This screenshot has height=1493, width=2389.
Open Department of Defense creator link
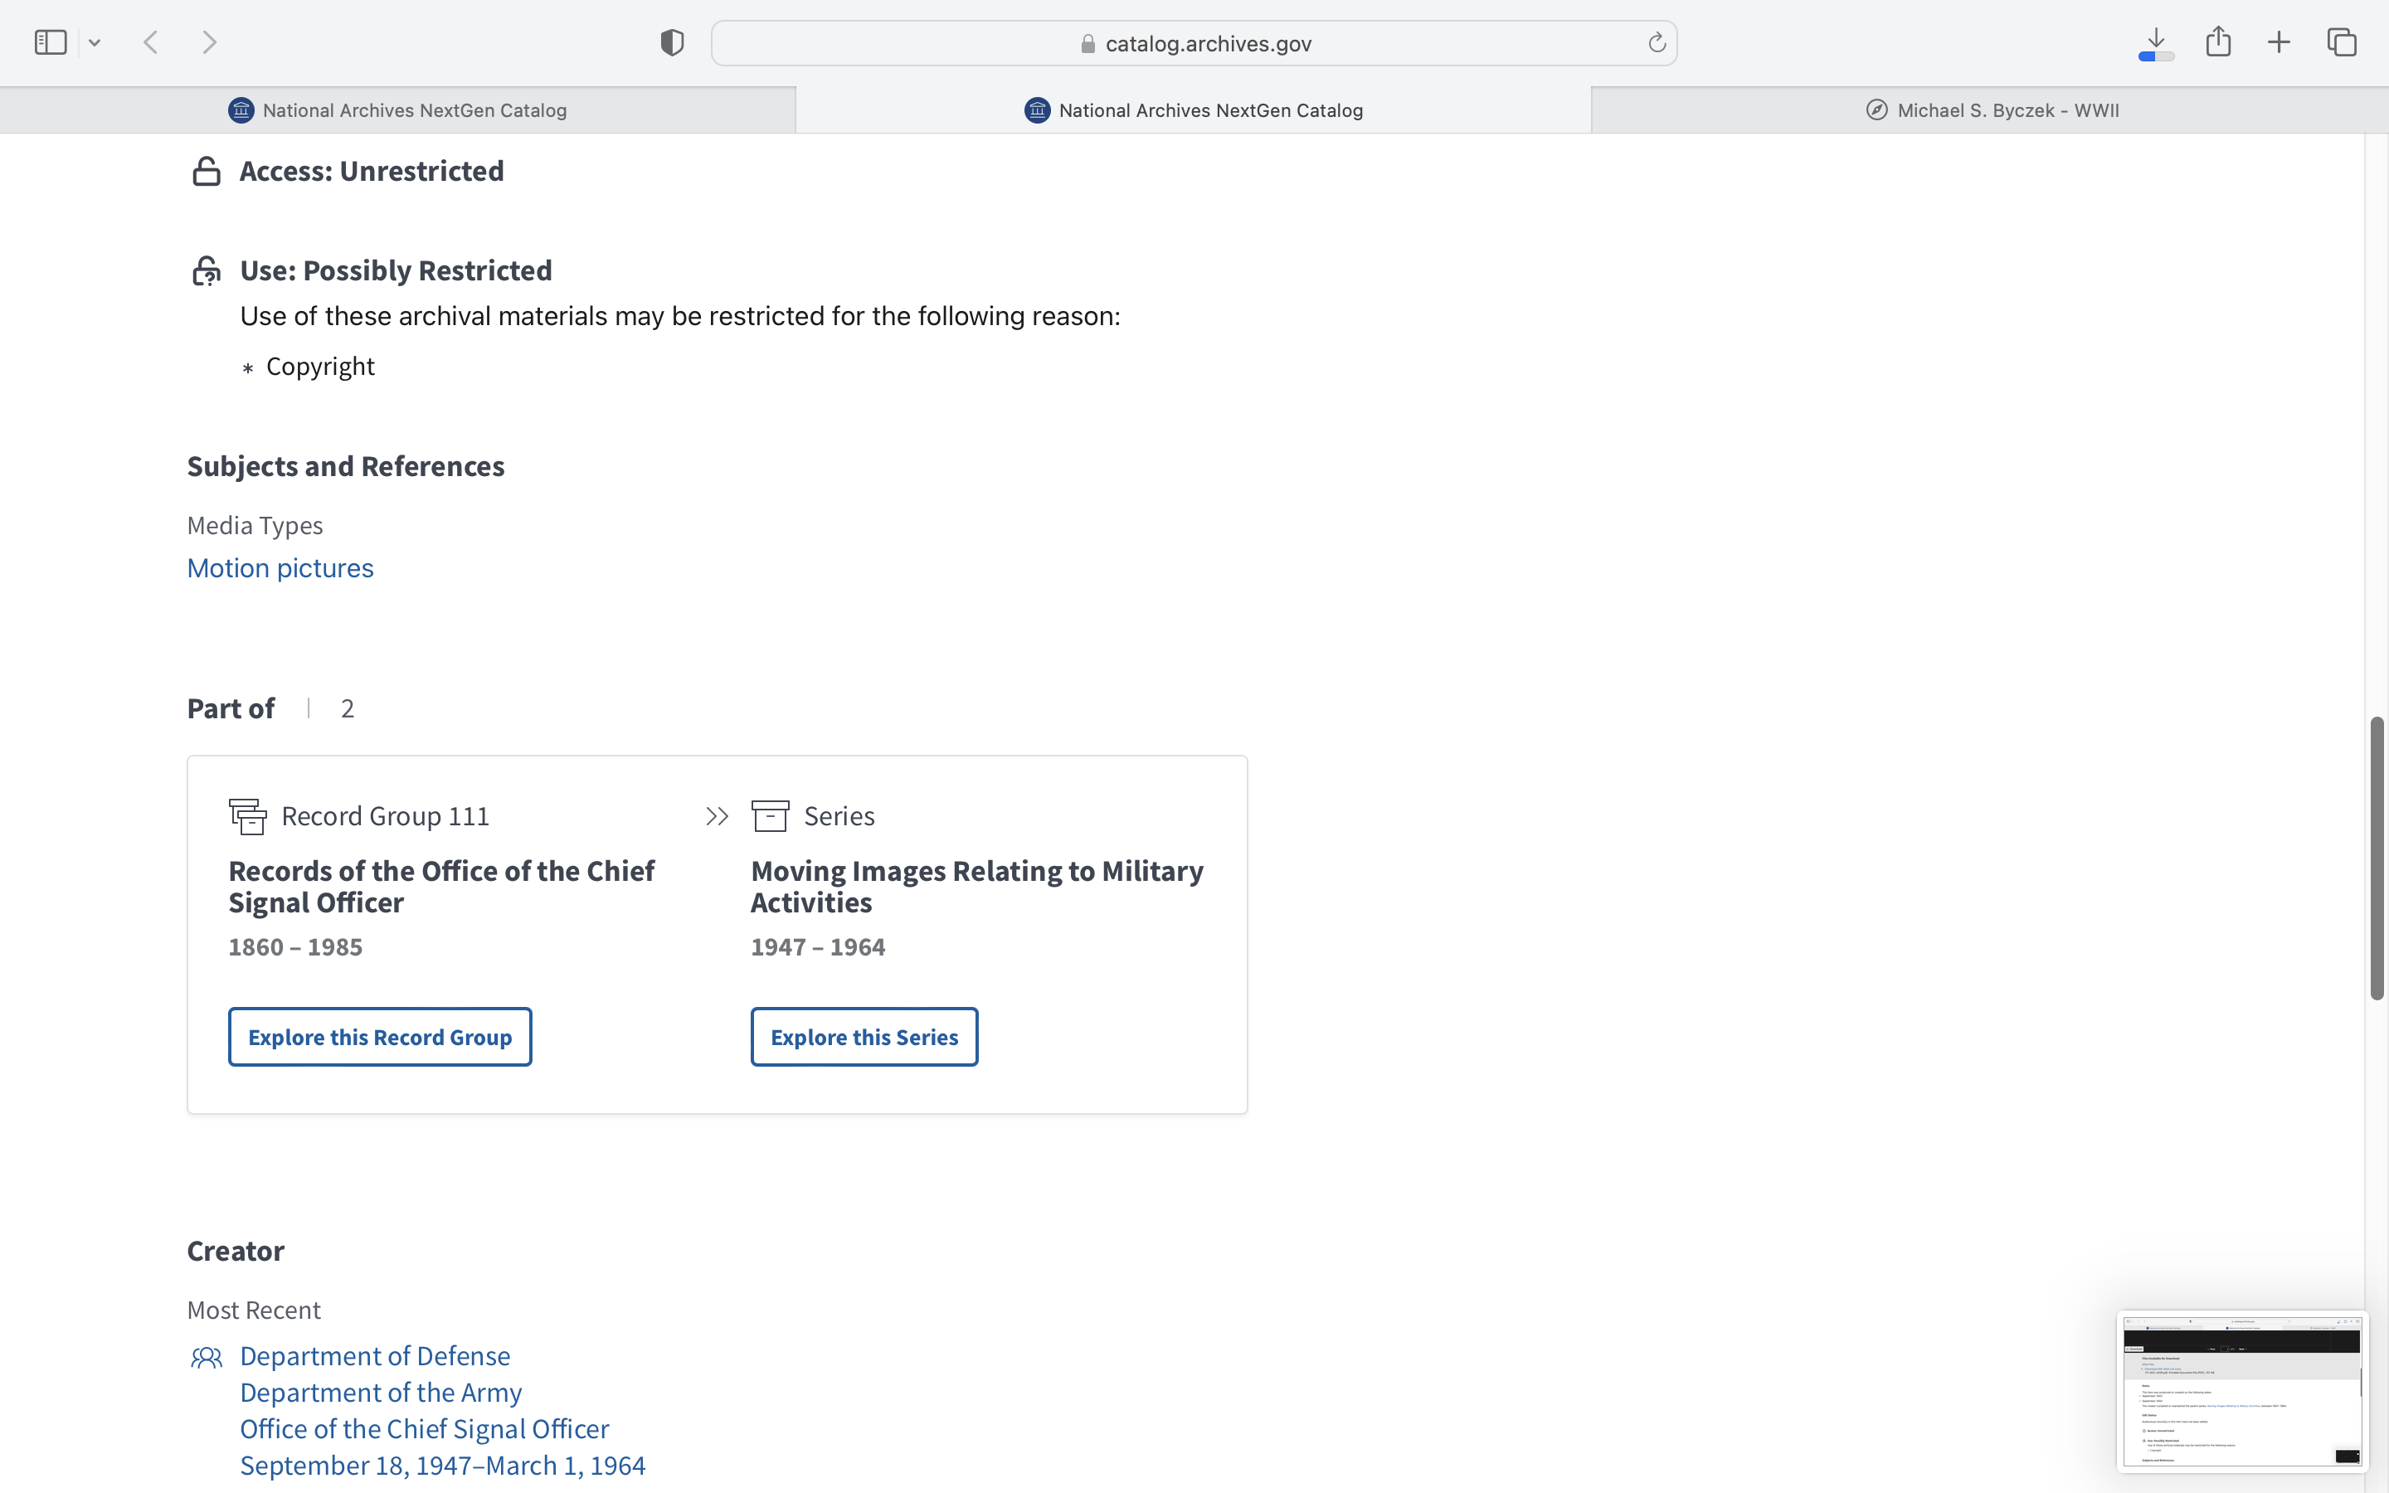[375, 1356]
